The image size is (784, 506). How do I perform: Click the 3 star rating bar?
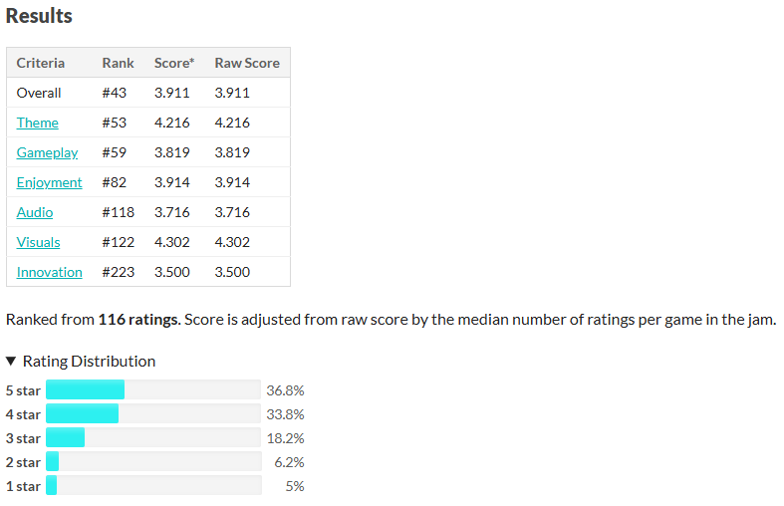[153, 437]
